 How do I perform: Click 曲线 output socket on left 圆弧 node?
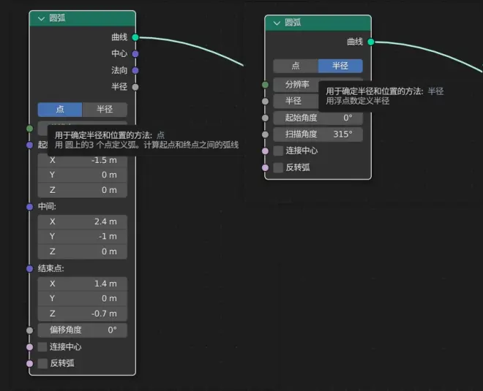pos(135,37)
